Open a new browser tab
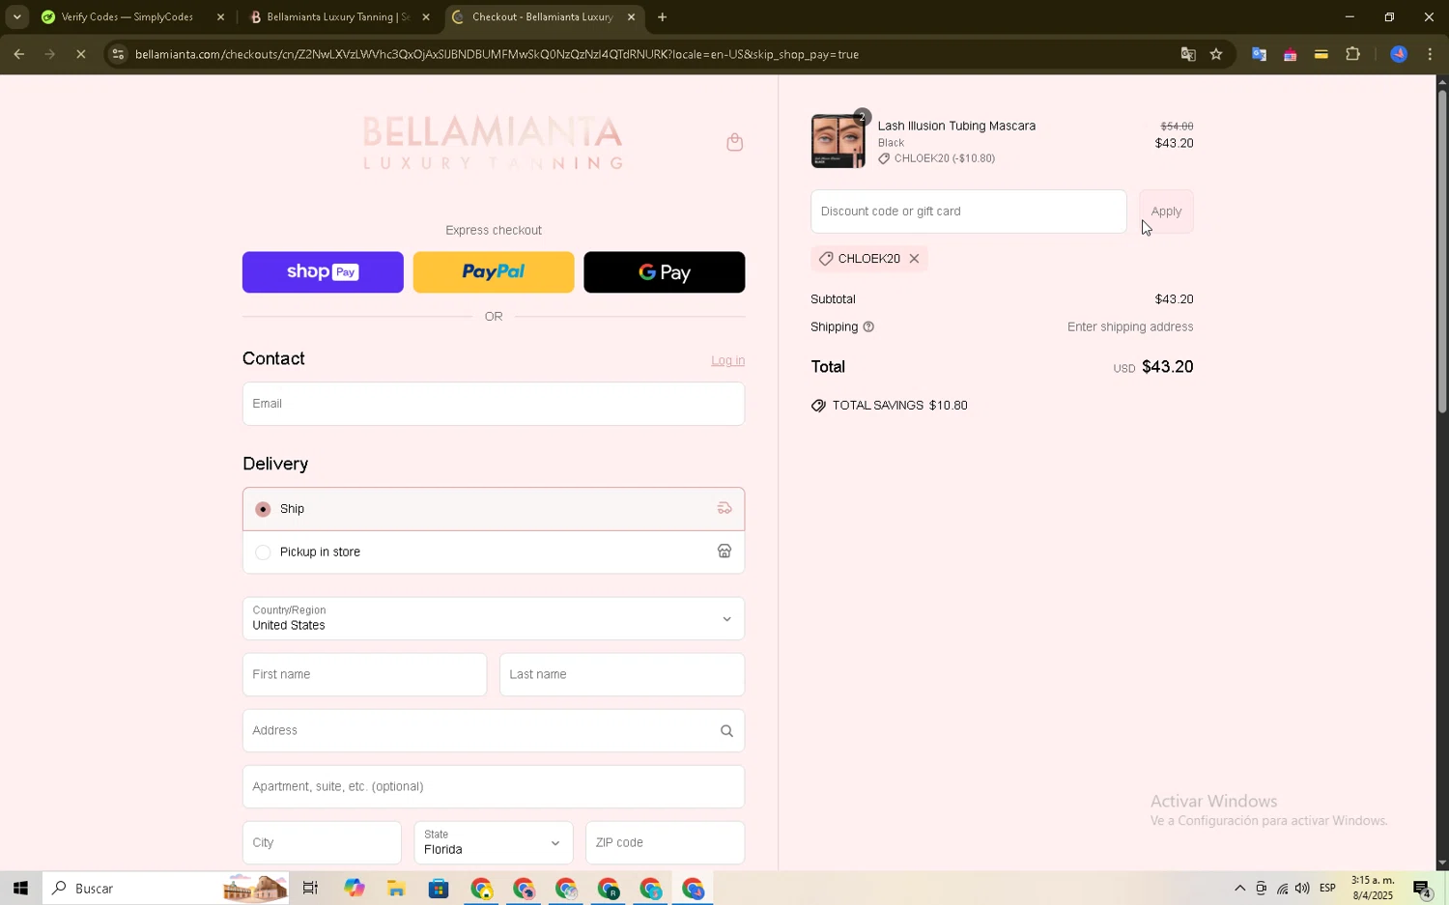Screen dimensions: 1449x905 pos(662,16)
